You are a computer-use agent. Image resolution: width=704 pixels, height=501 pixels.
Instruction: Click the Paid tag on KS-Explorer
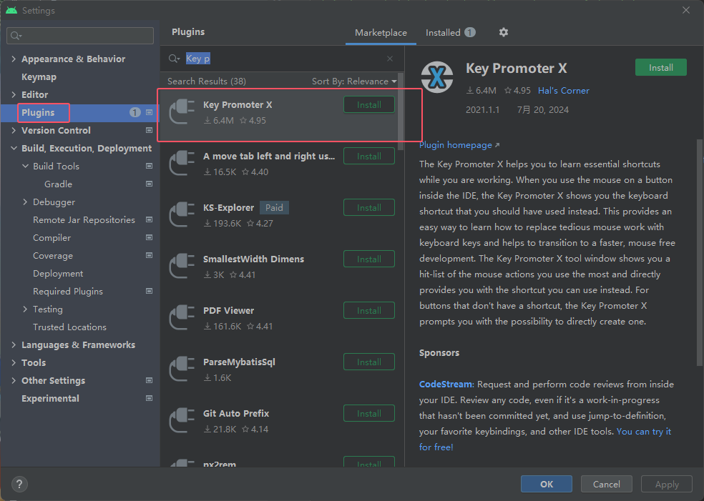[x=274, y=208]
